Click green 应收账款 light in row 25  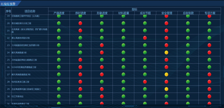click(x=188, y=60)
